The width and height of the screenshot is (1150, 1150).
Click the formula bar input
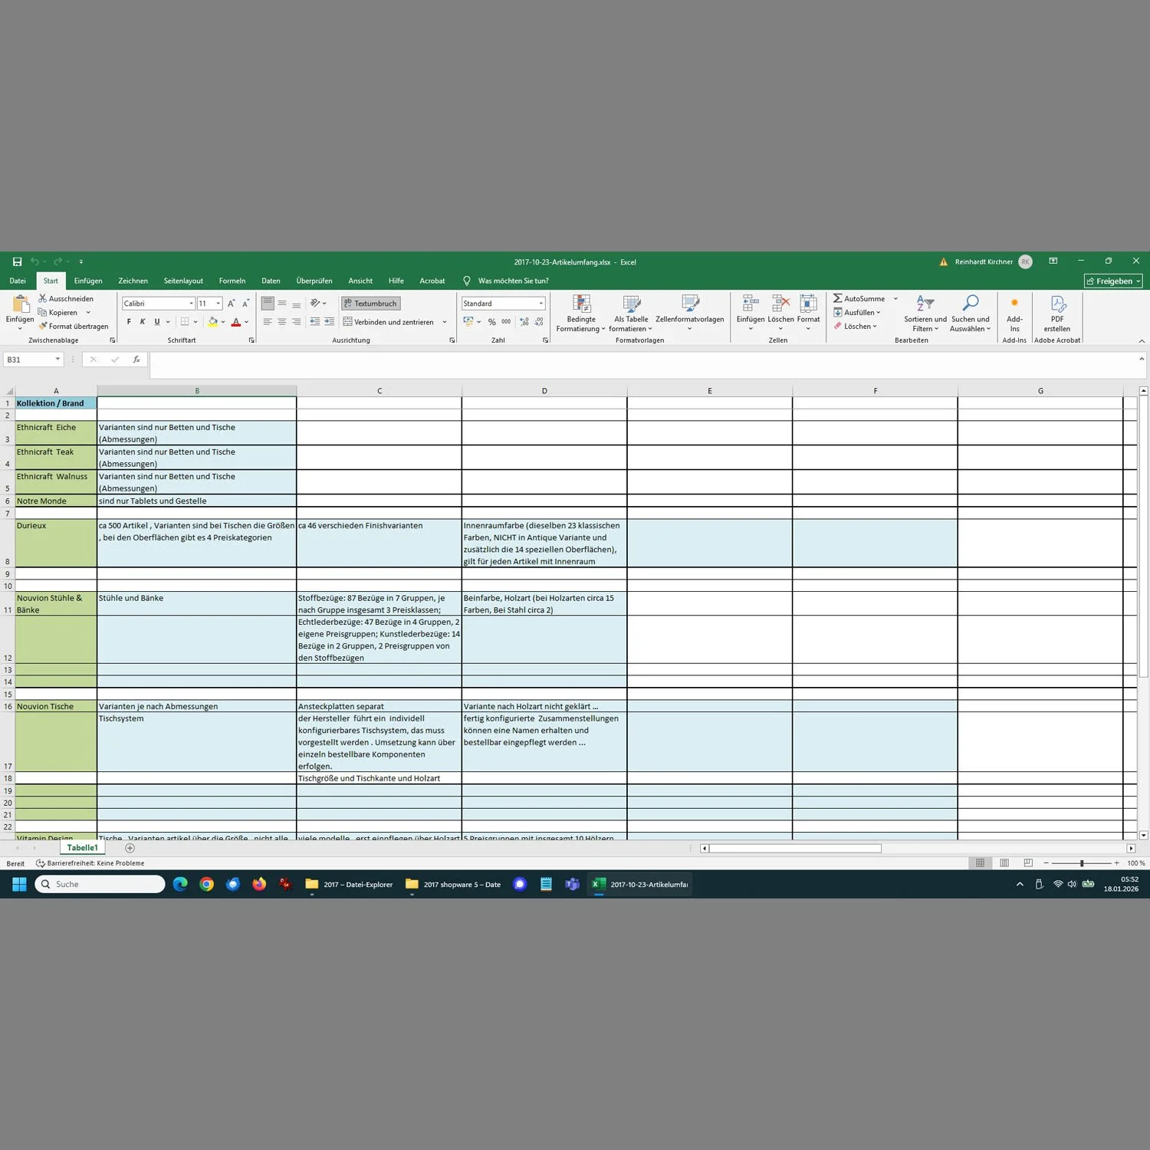643,365
